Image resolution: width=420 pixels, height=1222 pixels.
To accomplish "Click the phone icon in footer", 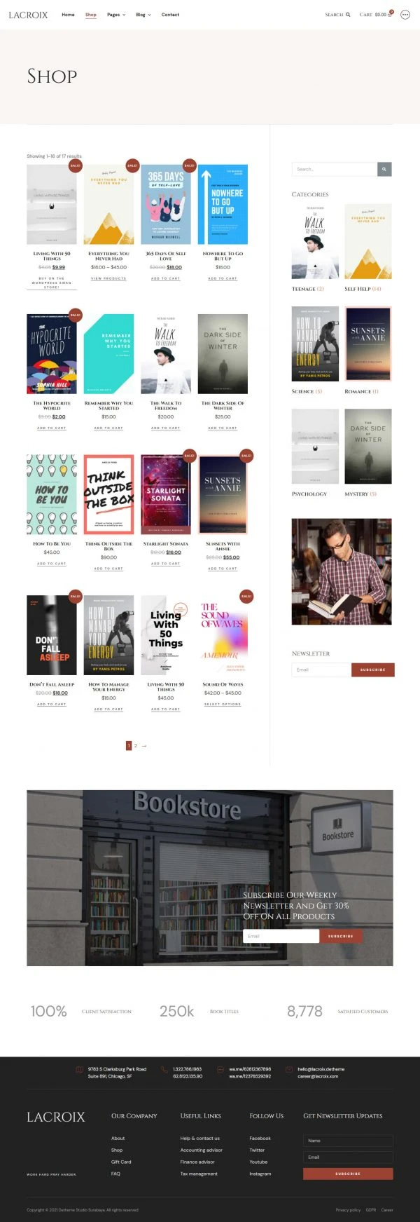I will pyautogui.click(x=164, y=1070).
